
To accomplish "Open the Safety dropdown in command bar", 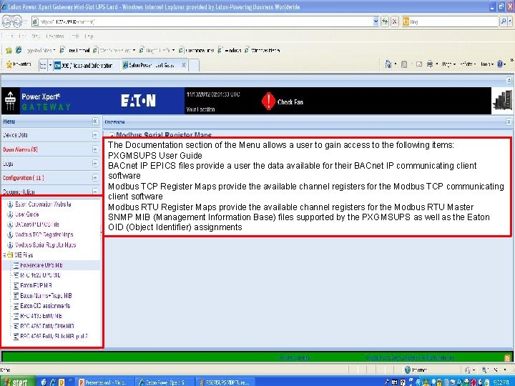I will (467, 64).
